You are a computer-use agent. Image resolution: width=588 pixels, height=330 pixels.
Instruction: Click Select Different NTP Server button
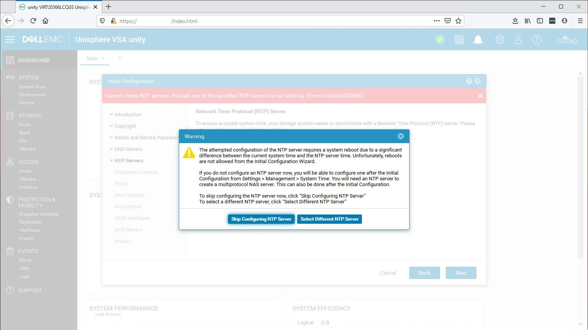(329, 219)
